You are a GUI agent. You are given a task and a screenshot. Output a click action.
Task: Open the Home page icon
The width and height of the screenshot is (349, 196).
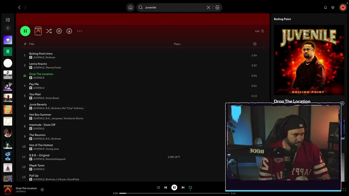click(x=131, y=7)
